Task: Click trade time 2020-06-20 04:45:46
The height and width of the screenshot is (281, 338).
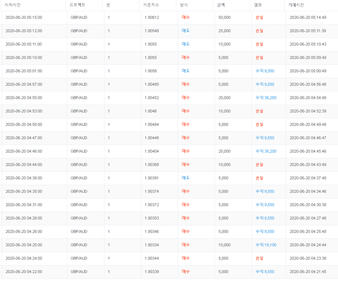Action: point(308,151)
